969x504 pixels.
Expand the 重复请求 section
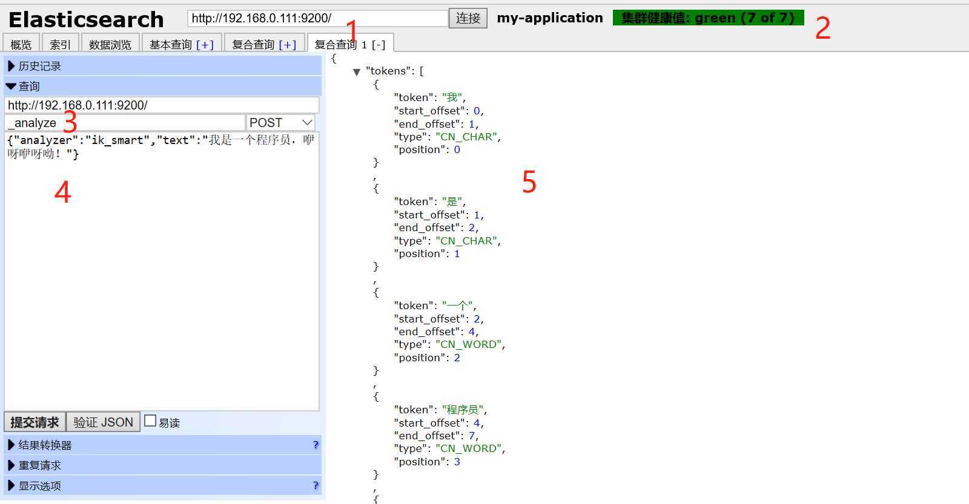(163, 465)
